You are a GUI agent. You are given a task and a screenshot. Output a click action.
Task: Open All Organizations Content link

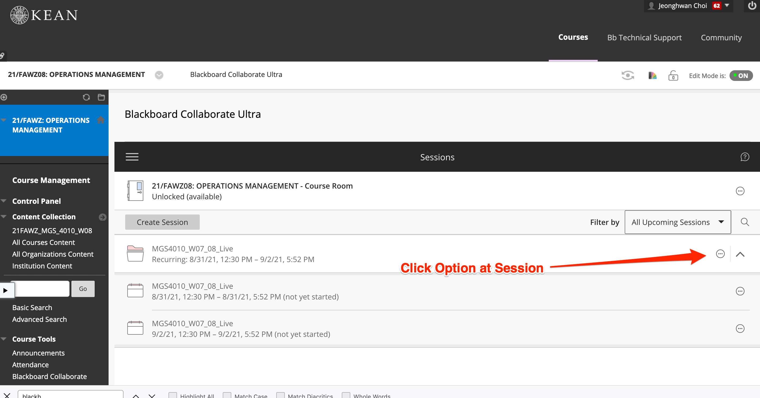(x=53, y=254)
